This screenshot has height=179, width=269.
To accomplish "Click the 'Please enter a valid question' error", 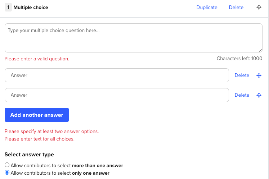I will (x=37, y=59).
